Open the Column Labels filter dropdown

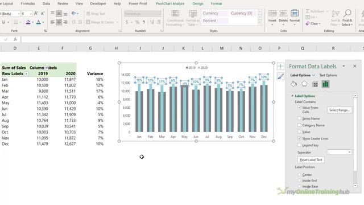[47, 68]
